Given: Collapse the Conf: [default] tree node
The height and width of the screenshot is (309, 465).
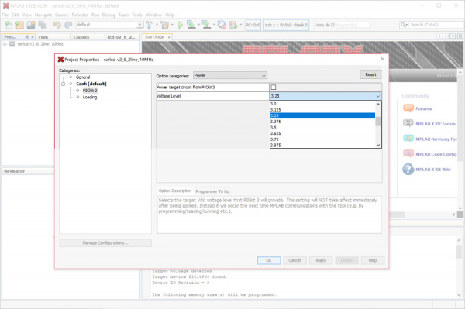Looking at the screenshot, I should 64,84.
